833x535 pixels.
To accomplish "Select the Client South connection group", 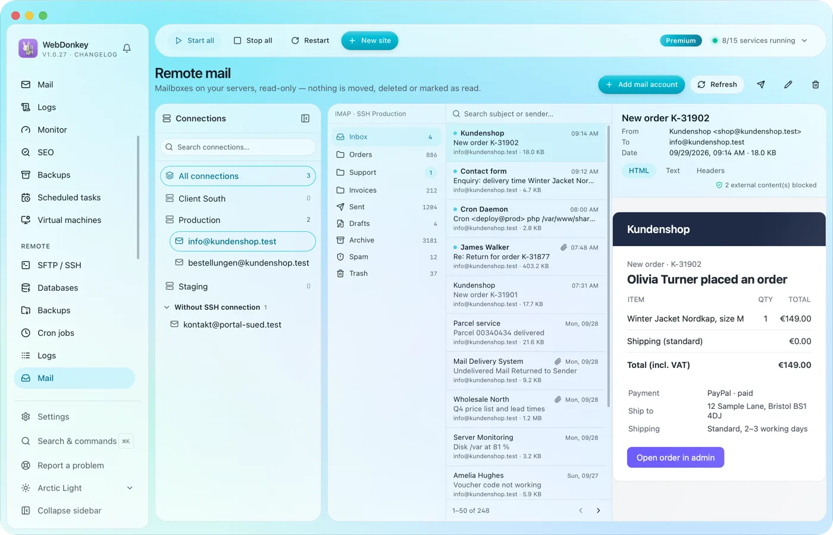I will point(238,199).
